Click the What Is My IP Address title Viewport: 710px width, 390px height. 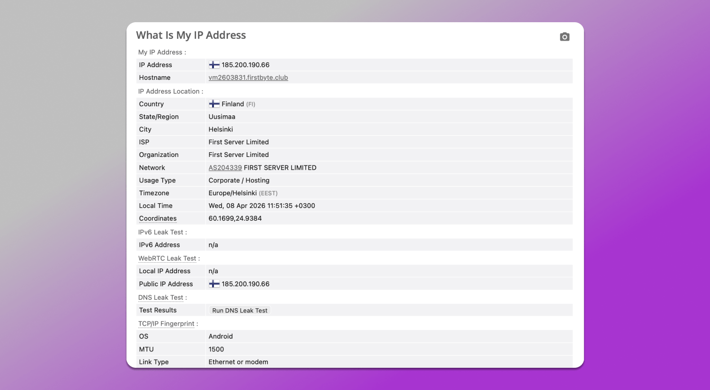pos(191,35)
